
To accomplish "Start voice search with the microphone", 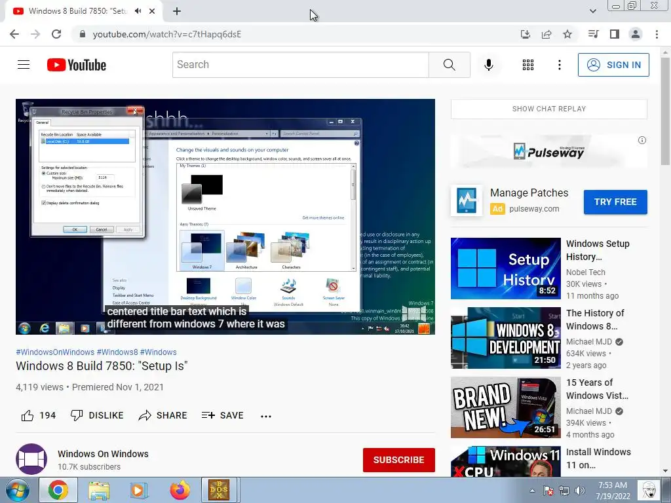I will tap(489, 65).
